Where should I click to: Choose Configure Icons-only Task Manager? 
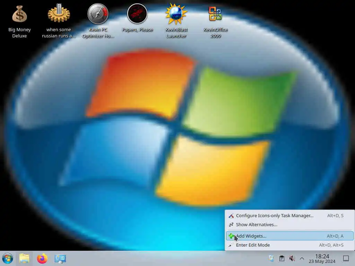[x=289, y=215]
